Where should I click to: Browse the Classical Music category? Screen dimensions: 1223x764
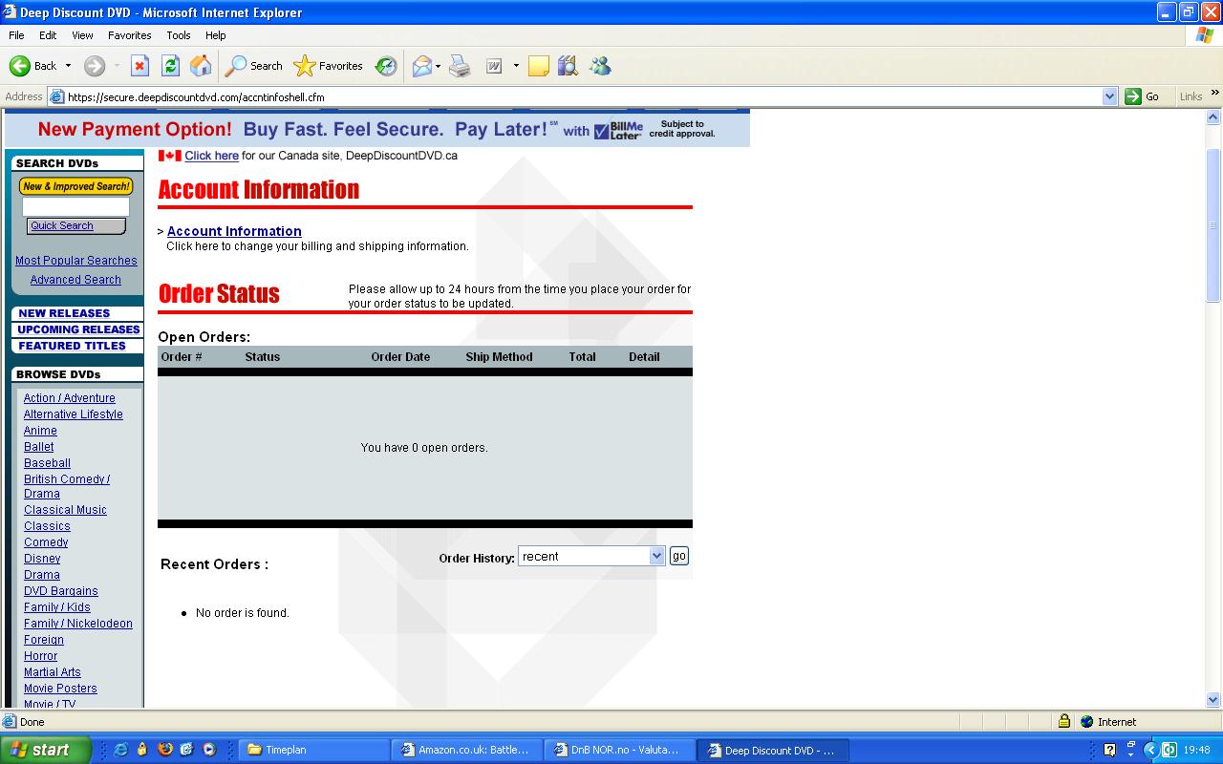click(65, 510)
